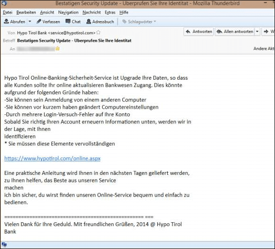Click the blurred recipient address
This screenshot has height=249, width=275.
pos(36,49)
